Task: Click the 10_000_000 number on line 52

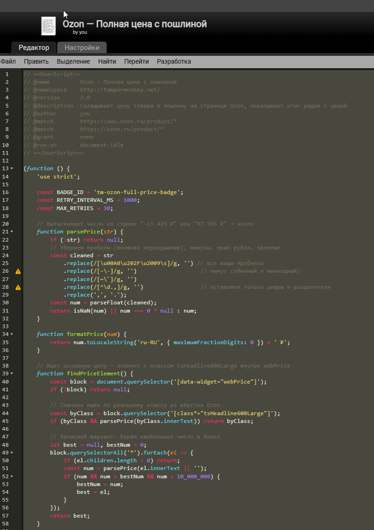Action: point(194,476)
